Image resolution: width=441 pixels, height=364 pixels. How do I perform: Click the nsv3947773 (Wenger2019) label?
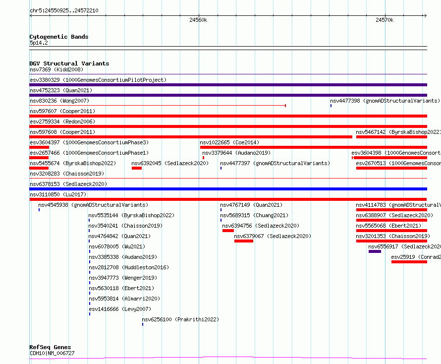123,278
